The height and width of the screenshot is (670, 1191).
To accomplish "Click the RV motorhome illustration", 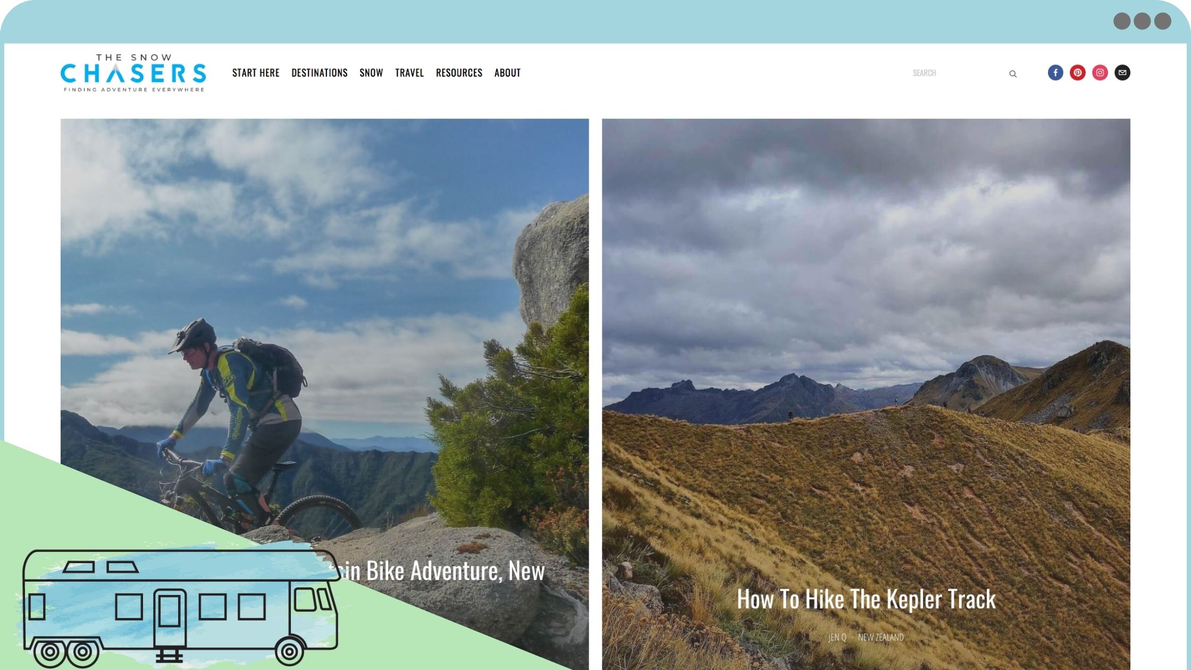I will (180, 608).
